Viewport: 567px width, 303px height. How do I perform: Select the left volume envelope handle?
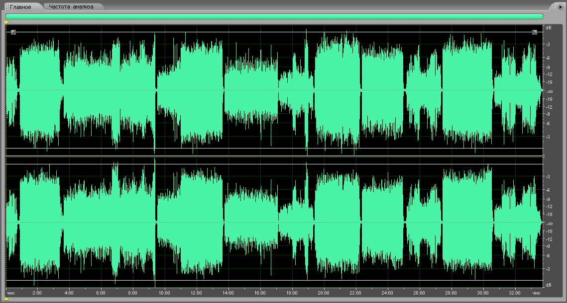(13, 32)
